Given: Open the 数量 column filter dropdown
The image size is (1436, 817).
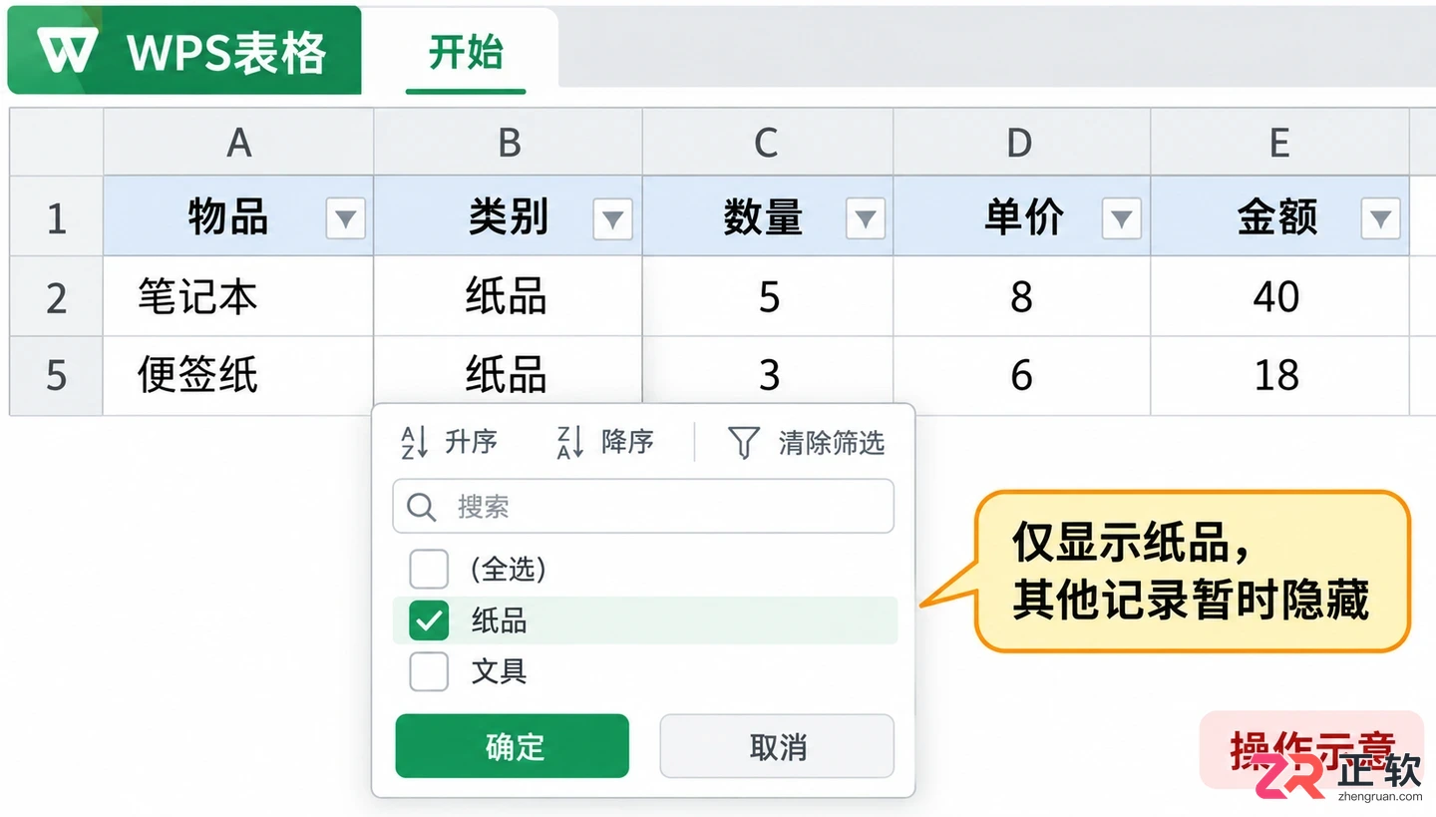Looking at the screenshot, I should (x=866, y=217).
